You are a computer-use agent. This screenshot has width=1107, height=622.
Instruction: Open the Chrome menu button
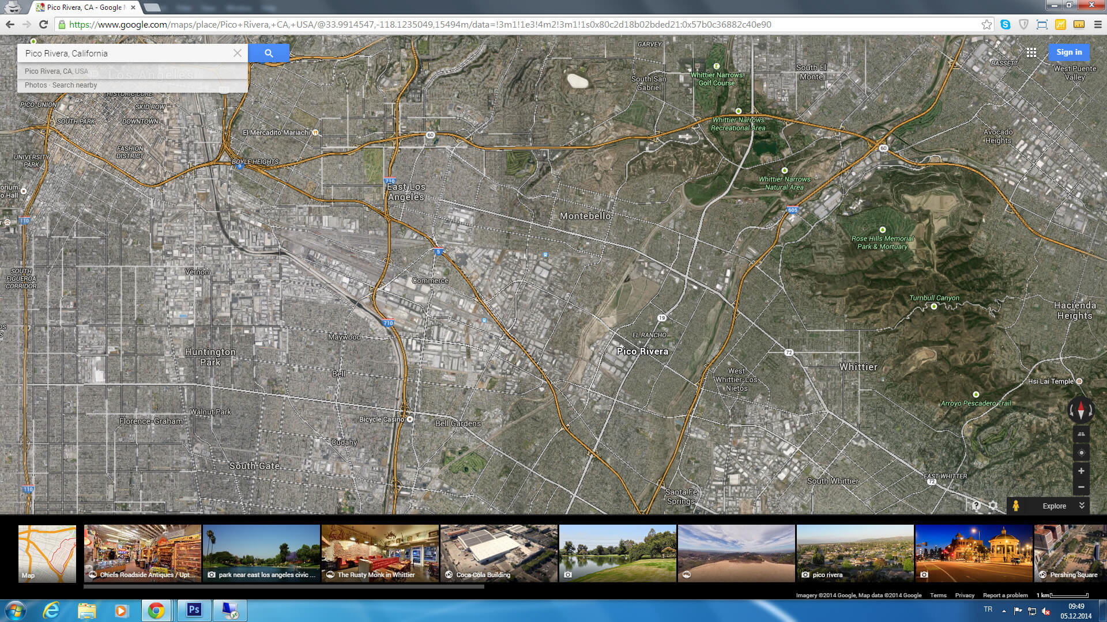pos(1097,24)
